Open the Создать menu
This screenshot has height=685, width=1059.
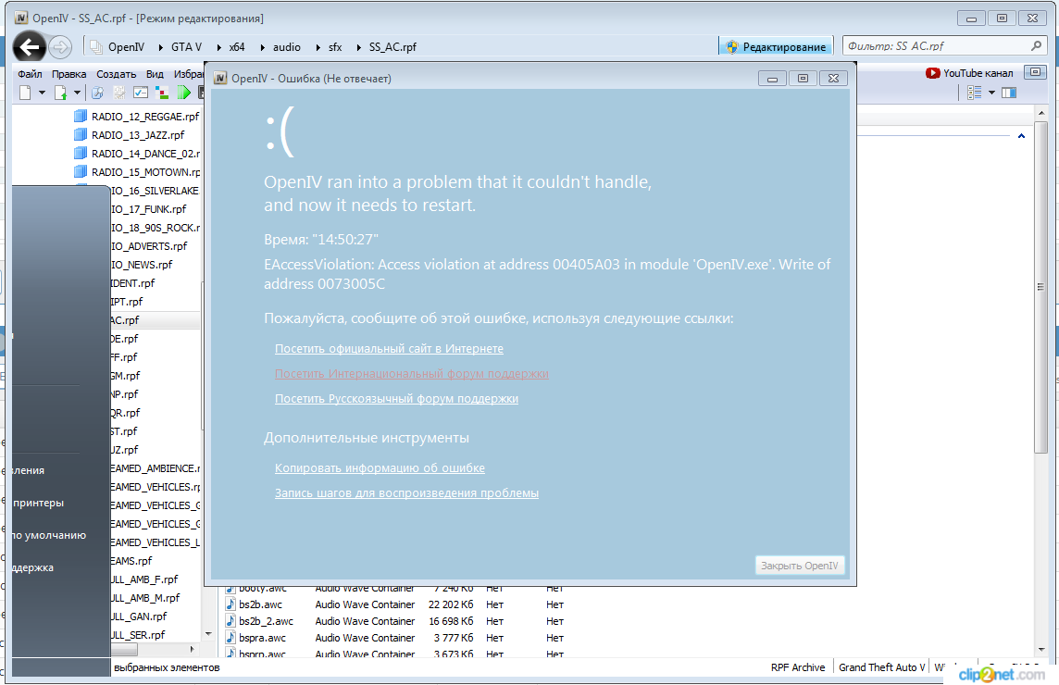tap(117, 74)
